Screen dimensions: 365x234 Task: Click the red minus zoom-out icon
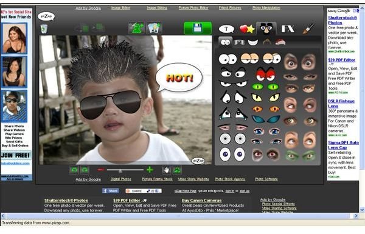click(101, 170)
